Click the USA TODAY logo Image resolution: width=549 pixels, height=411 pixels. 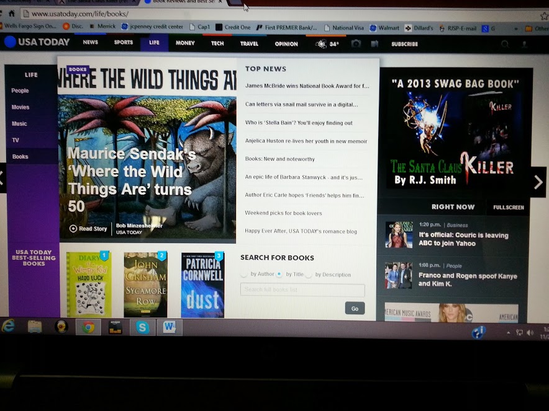pos(37,42)
